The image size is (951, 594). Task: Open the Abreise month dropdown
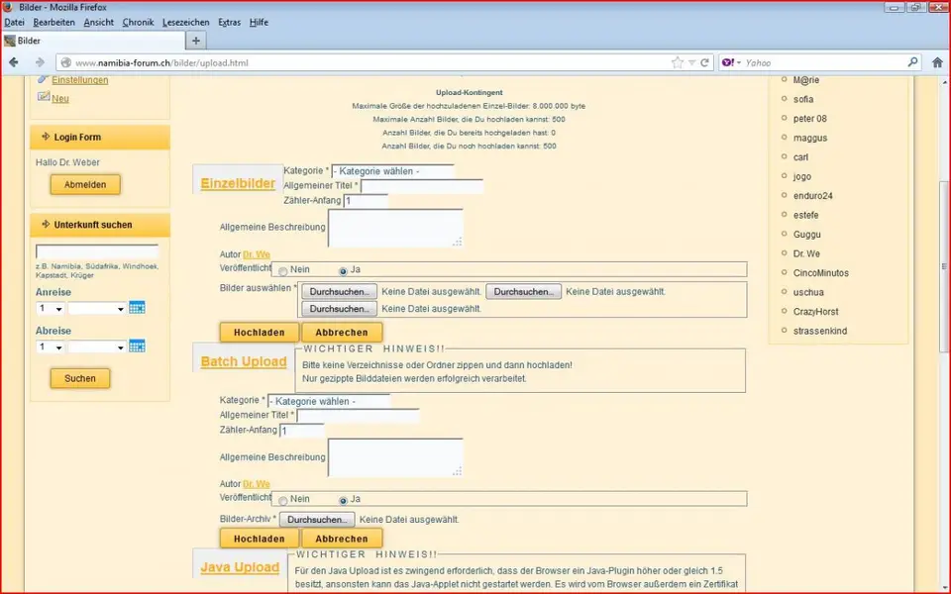coord(97,347)
